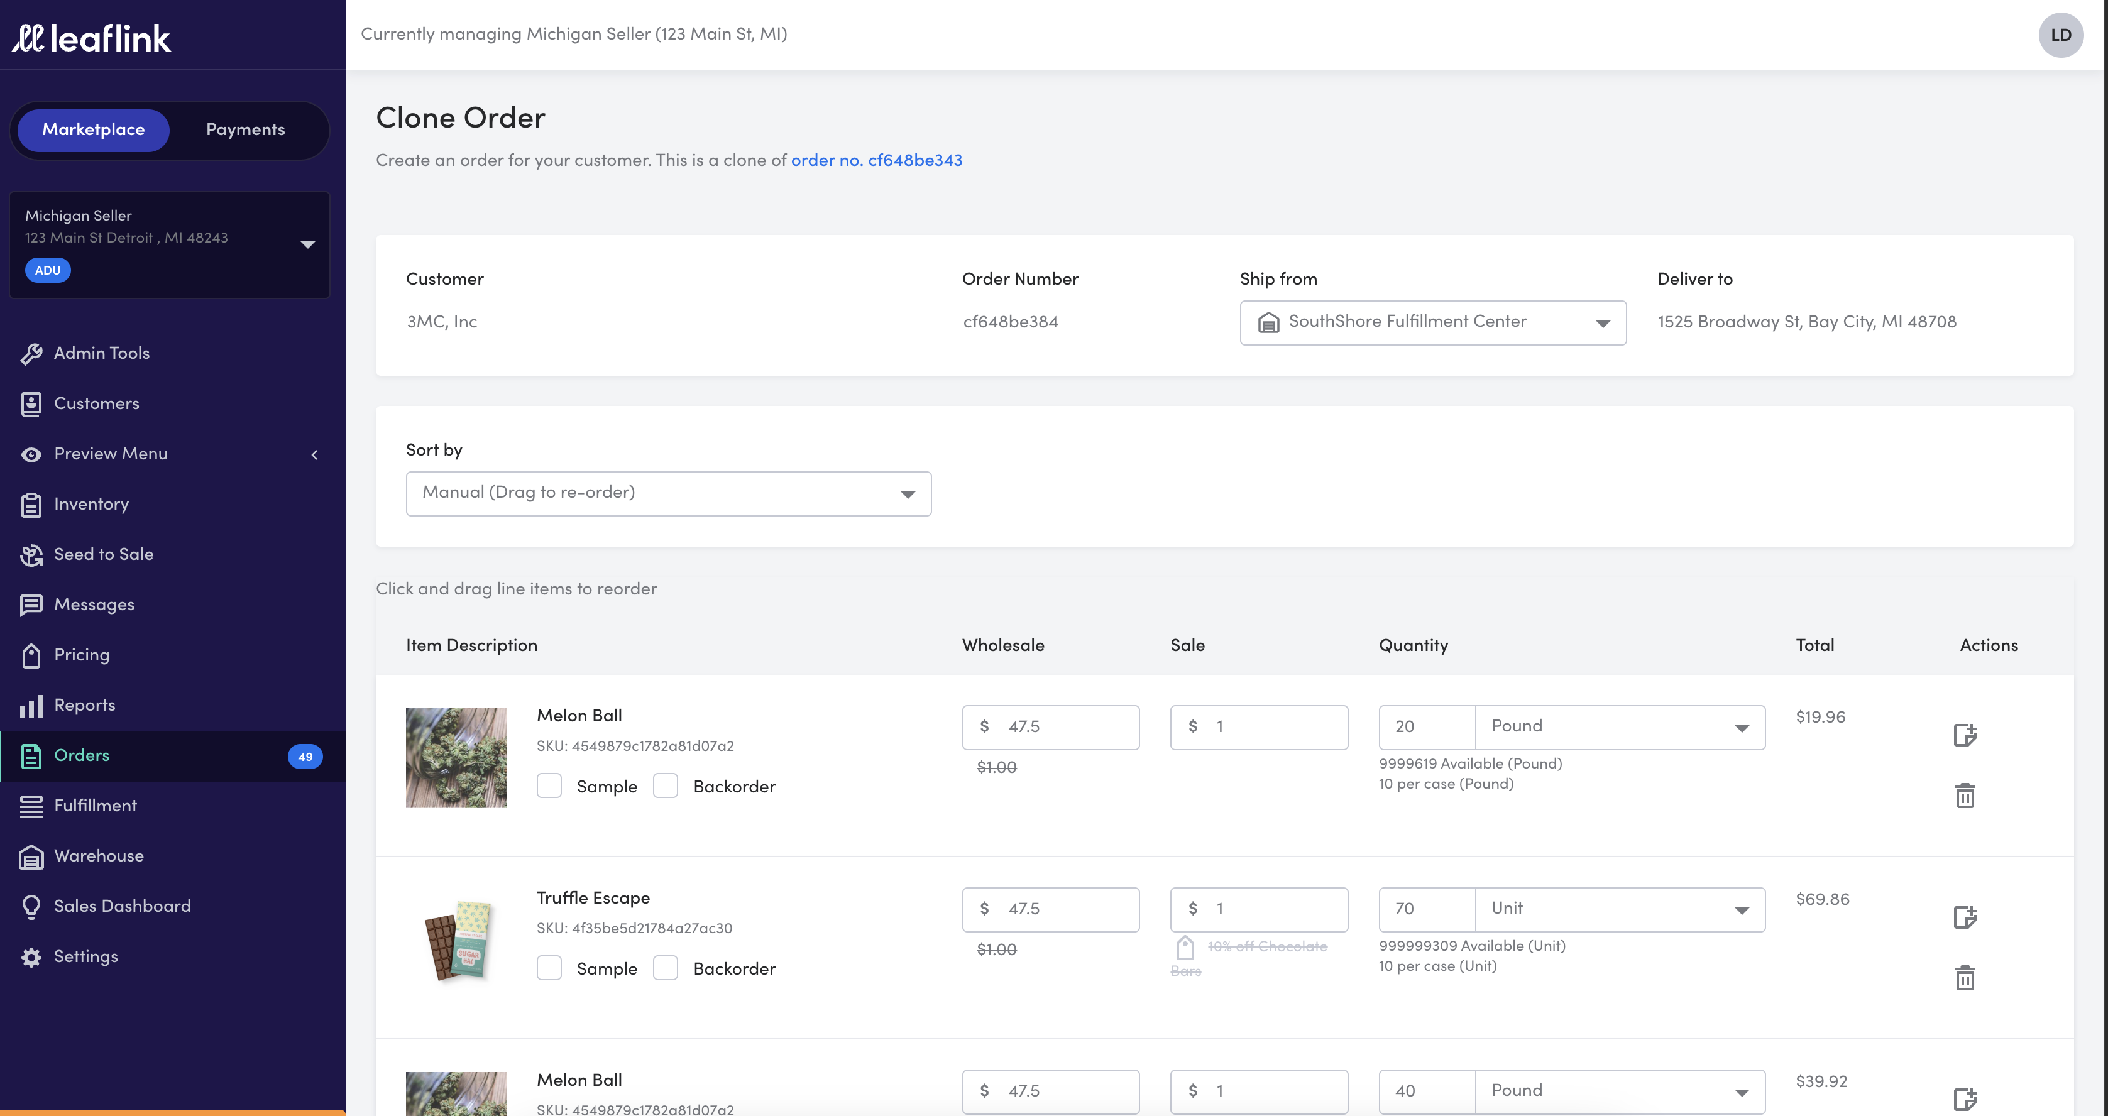The height and width of the screenshot is (1116, 2108).
Task: Check Backorder for Truffle Escape
Action: pos(666,969)
